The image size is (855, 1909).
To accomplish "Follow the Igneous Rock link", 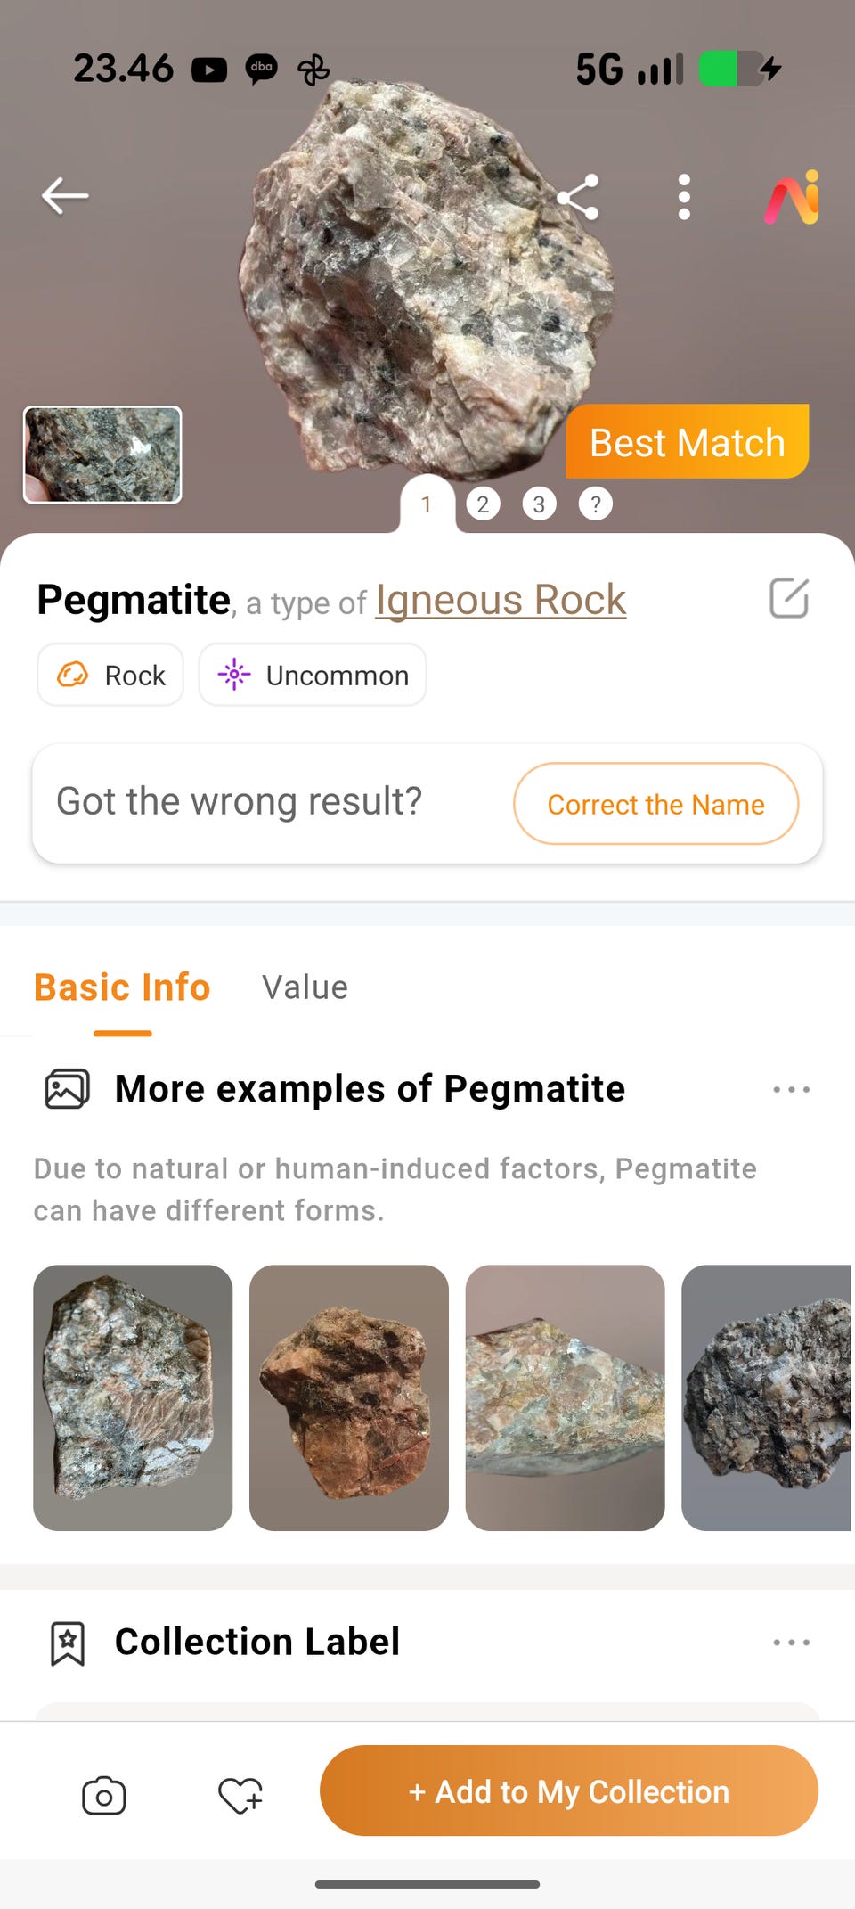I will pos(501,600).
